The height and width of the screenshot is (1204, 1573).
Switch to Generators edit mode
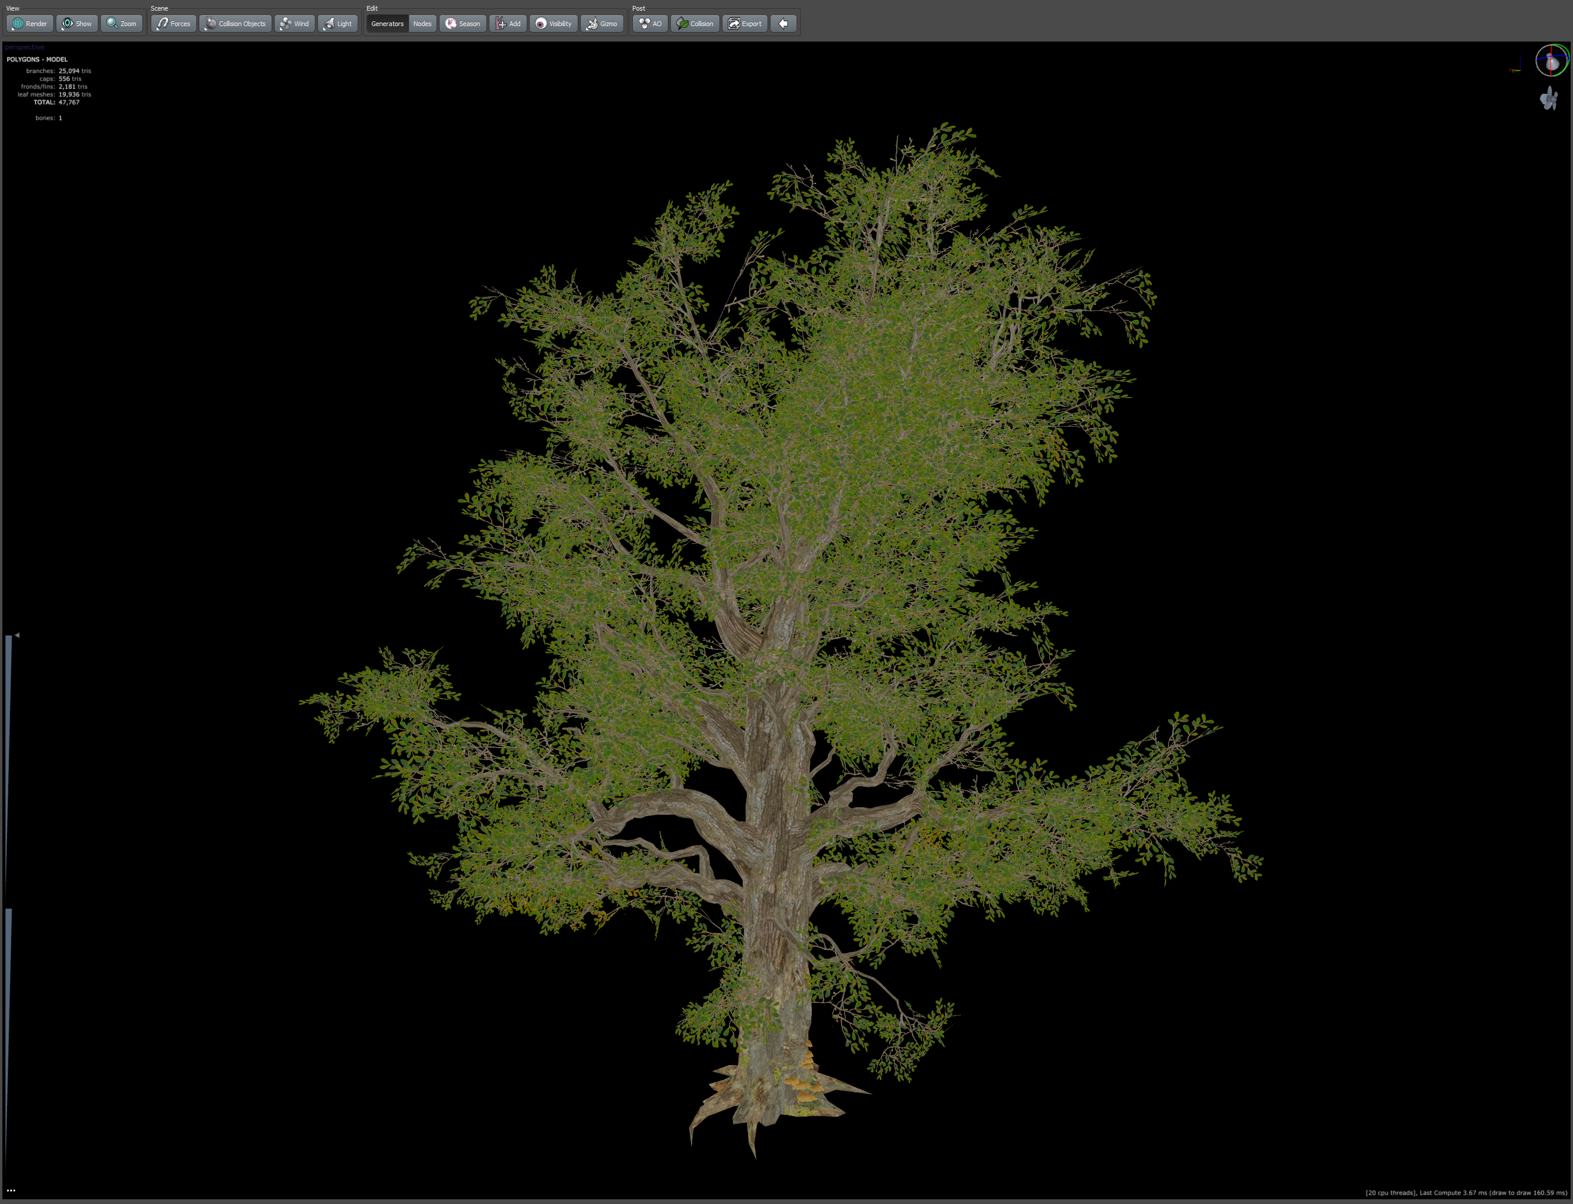point(387,24)
